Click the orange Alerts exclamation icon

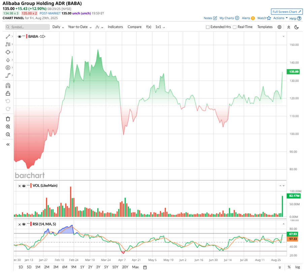pyautogui.click(x=253, y=18)
